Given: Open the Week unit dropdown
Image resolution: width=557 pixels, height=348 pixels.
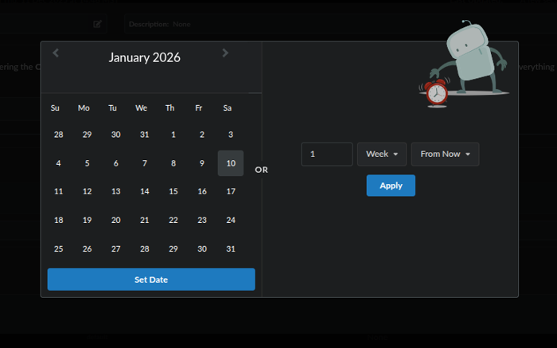Looking at the screenshot, I should pyautogui.click(x=382, y=154).
